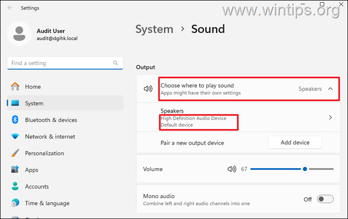Click the Audit User account email
348x219 pixels.
click(x=57, y=38)
